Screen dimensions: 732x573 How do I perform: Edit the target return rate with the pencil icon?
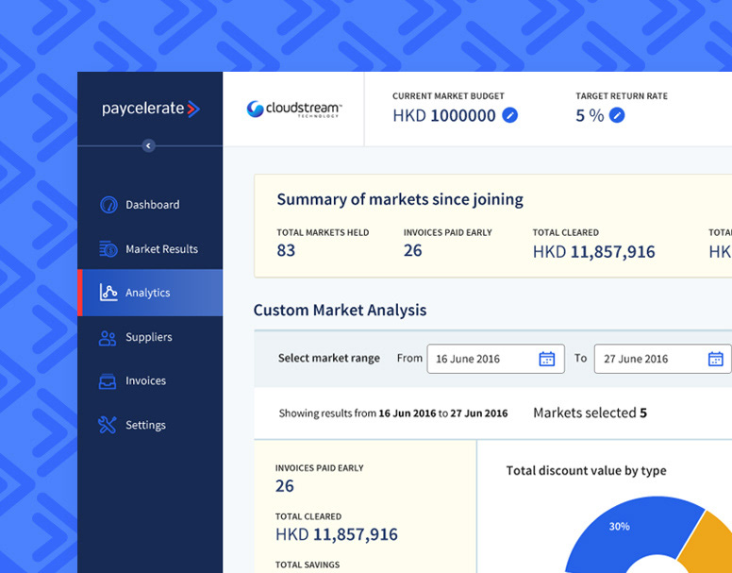[x=617, y=115]
